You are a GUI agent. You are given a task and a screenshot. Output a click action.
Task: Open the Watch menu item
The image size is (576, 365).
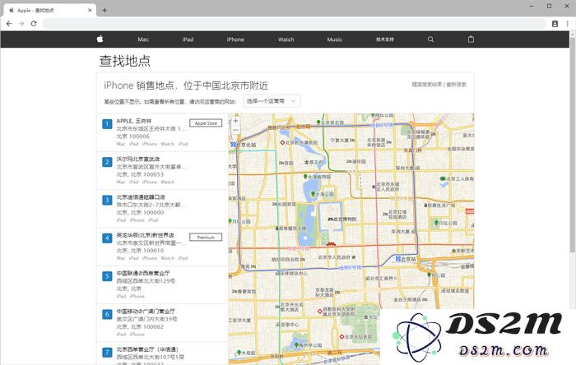286,39
